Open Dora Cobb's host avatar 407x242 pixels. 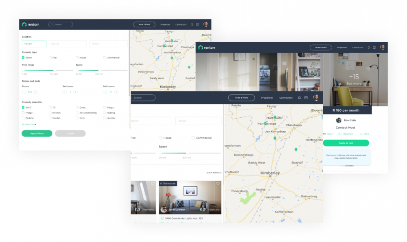click(339, 120)
